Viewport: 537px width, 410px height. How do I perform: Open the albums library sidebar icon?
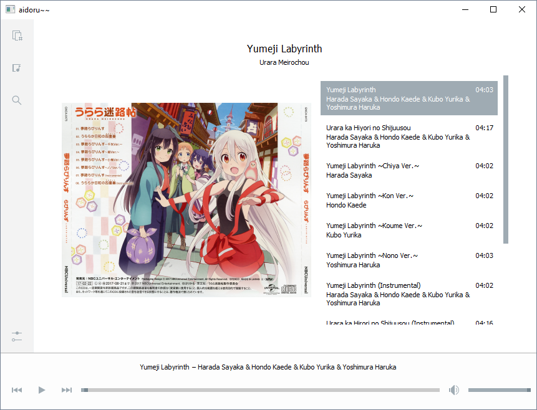tap(17, 36)
